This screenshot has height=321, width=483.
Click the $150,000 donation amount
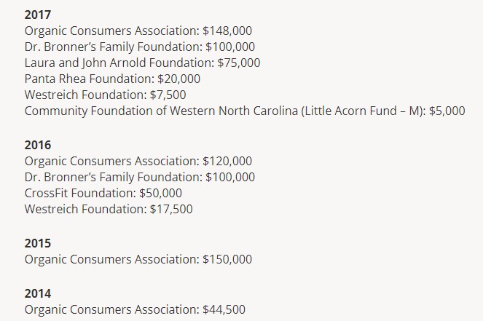pos(228,259)
